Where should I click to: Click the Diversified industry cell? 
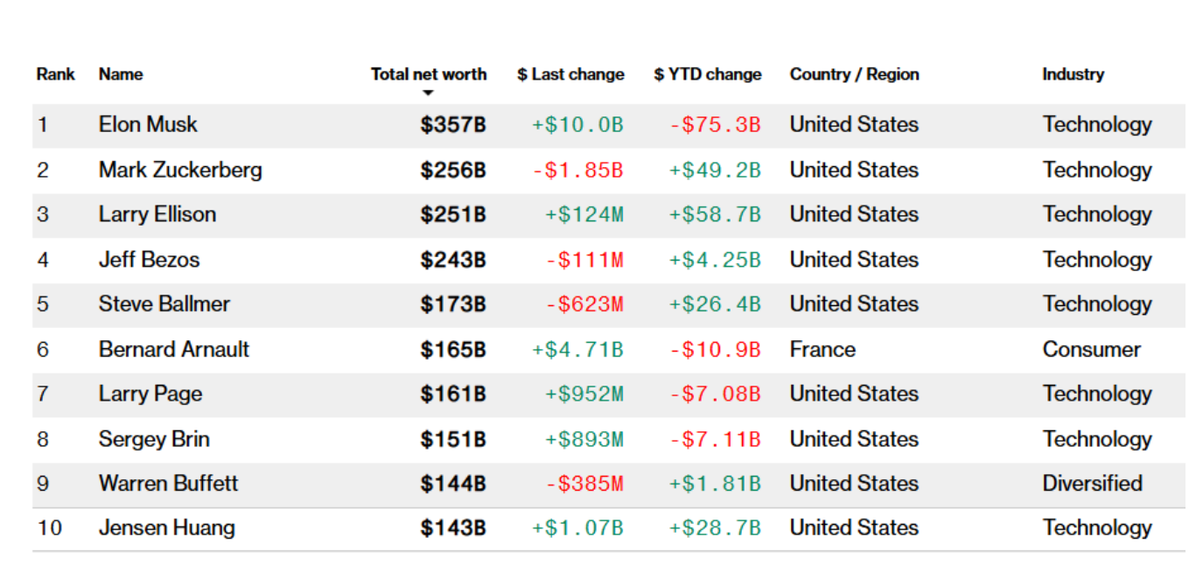pos(1093,484)
